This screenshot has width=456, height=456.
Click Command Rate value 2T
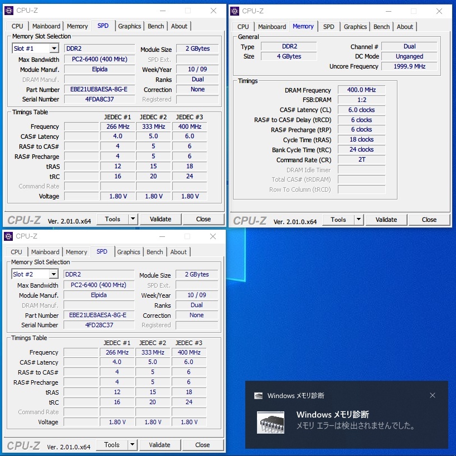click(x=361, y=159)
